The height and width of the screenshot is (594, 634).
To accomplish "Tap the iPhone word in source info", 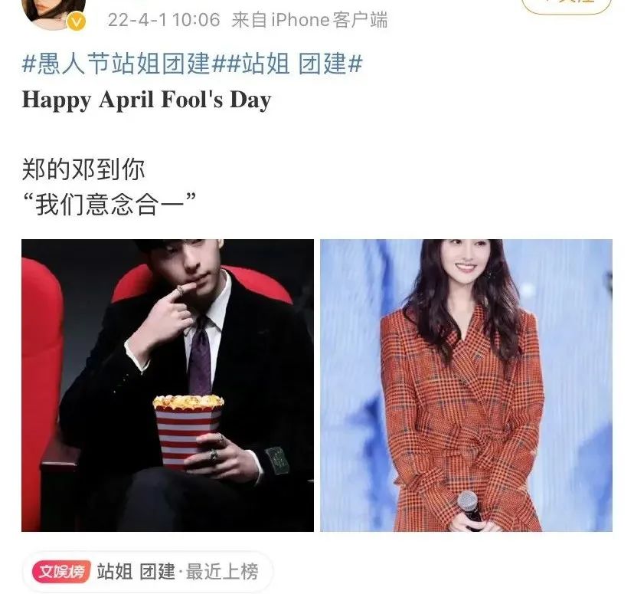I will tap(300, 20).
